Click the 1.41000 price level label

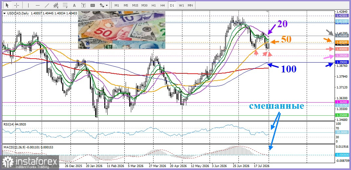tap(342, 35)
